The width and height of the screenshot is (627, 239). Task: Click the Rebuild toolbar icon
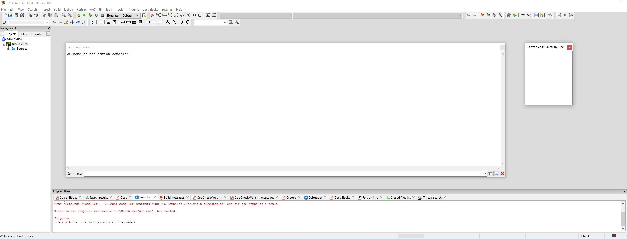click(96, 15)
